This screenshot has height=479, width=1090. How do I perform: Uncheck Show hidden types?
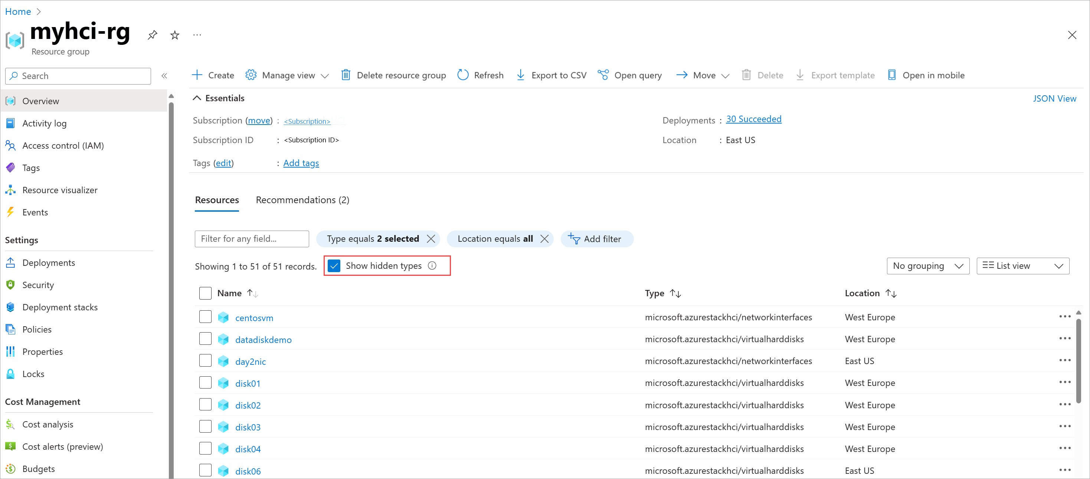point(334,265)
